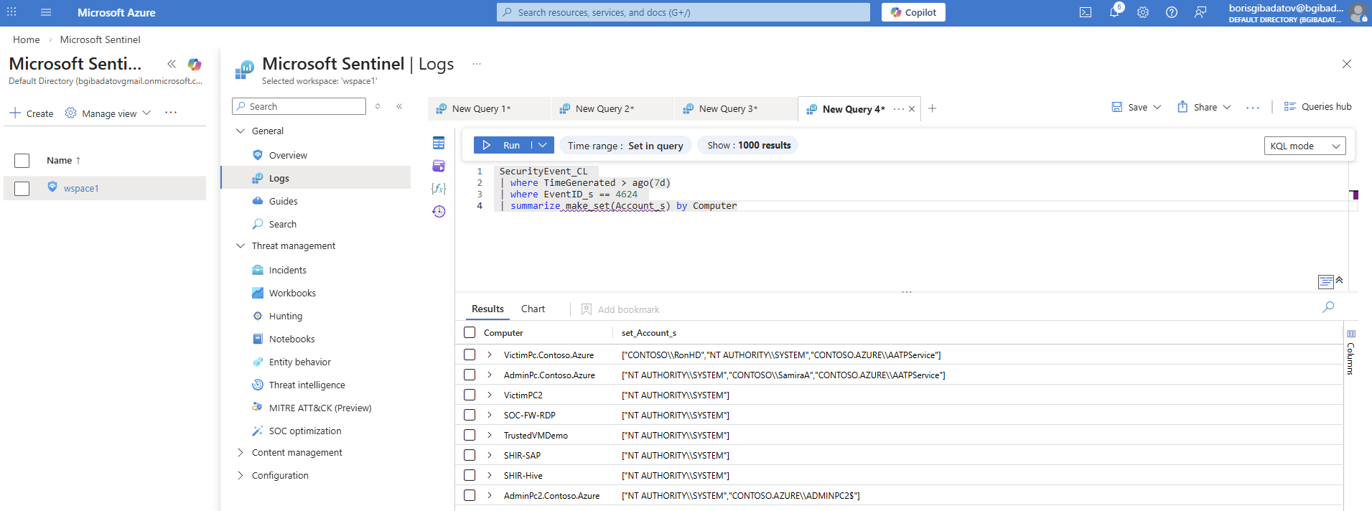Open Azure Cloud Shell icon

pos(1086,12)
